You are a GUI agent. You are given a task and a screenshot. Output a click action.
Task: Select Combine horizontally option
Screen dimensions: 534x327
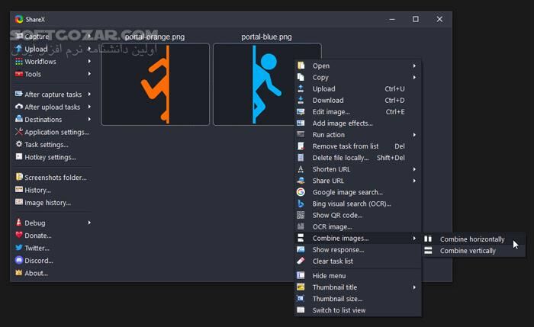[x=471, y=239]
